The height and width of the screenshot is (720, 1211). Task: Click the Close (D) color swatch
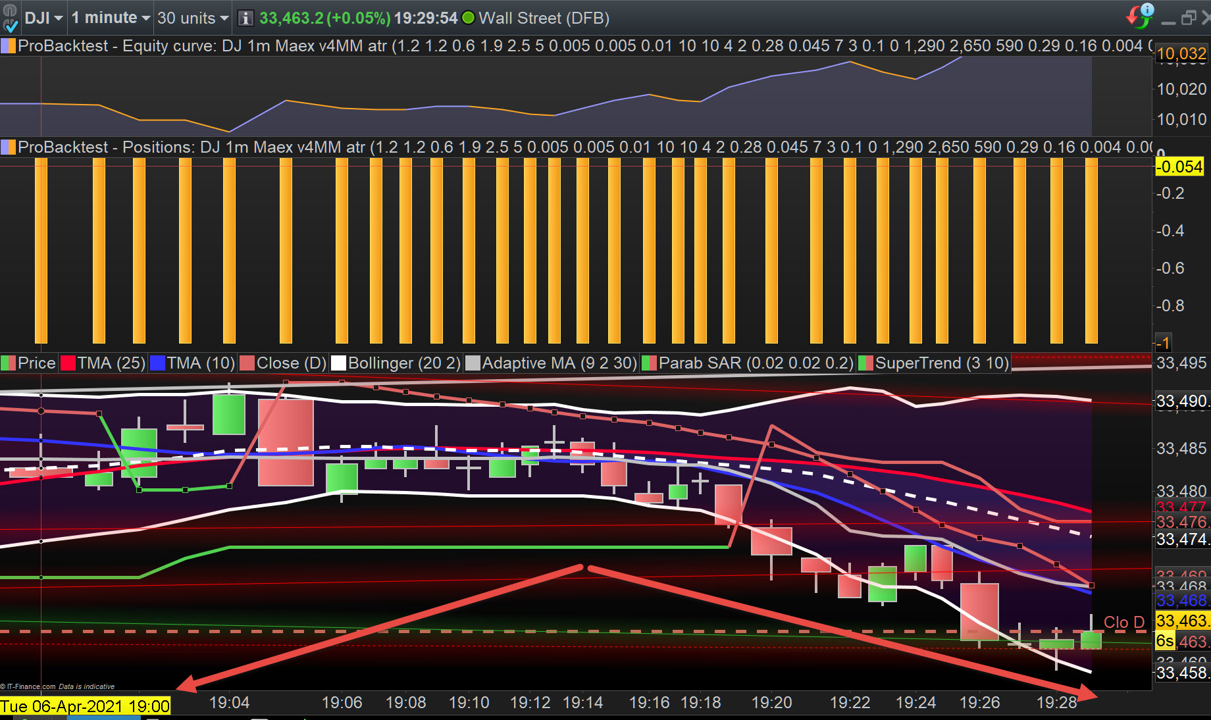tap(247, 363)
